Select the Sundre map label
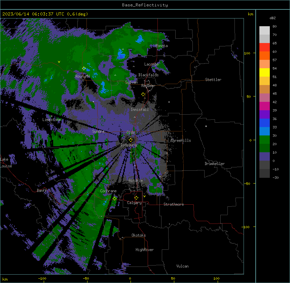 tap(98, 131)
